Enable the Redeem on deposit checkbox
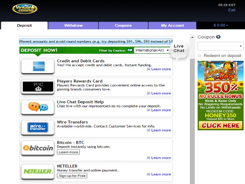The width and height of the screenshot is (245, 184). [200, 55]
